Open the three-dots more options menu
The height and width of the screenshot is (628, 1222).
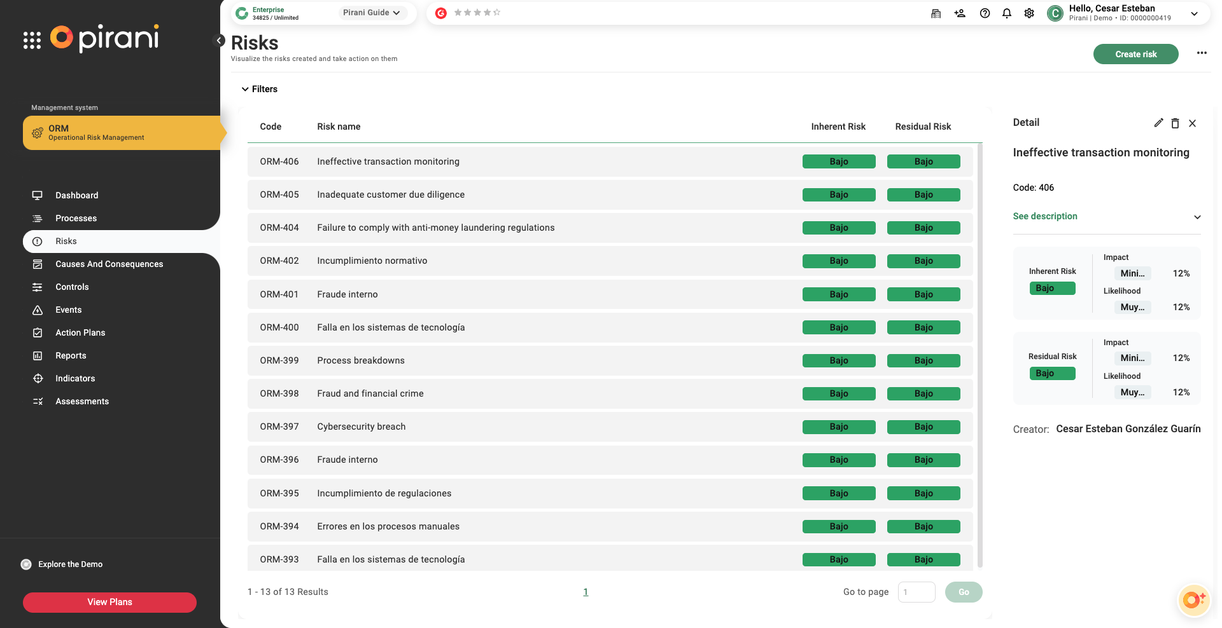(1201, 53)
